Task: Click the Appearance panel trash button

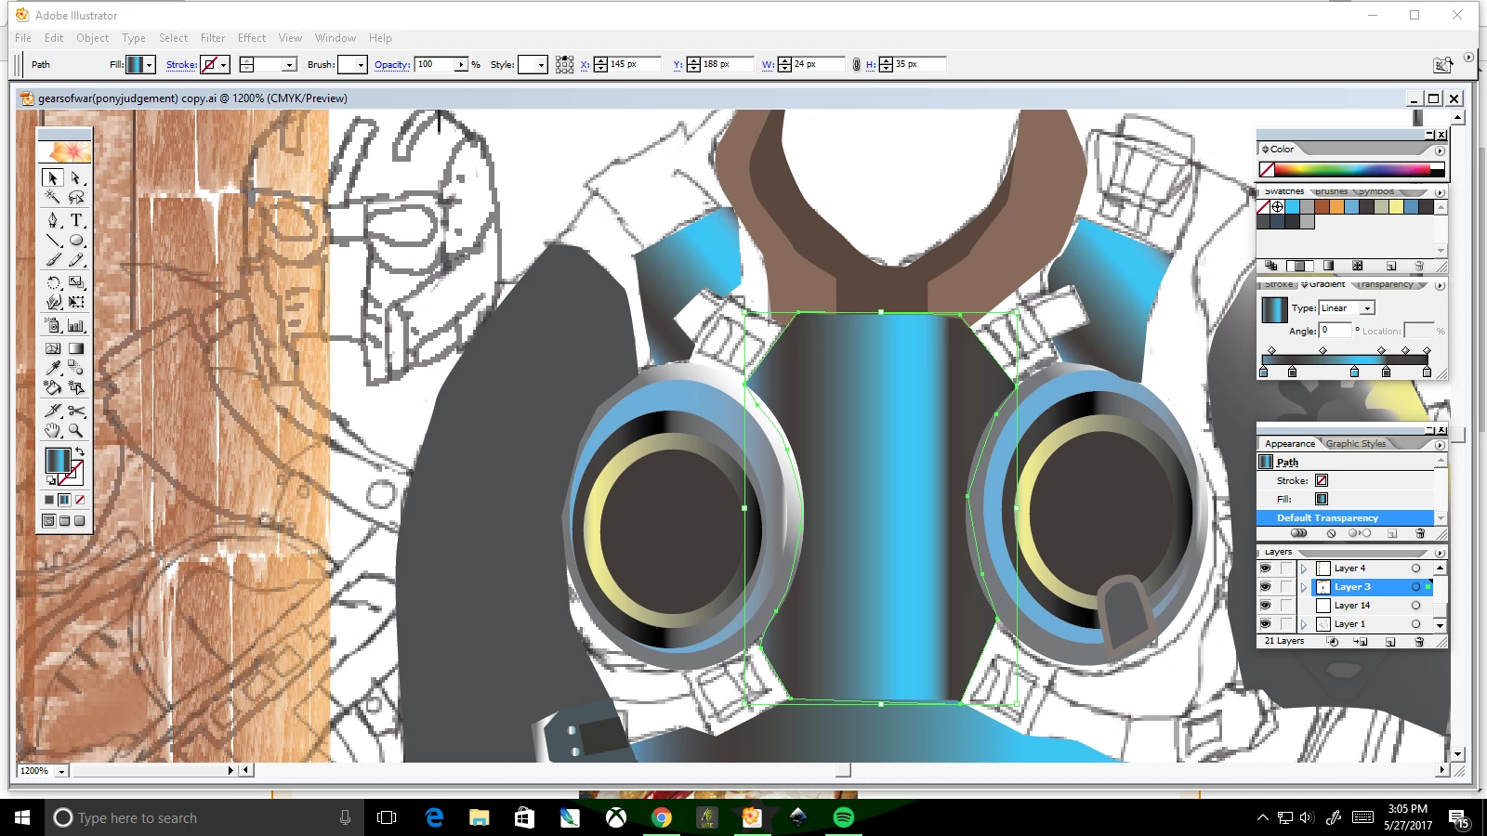Action: pyautogui.click(x=1420, y=533)
